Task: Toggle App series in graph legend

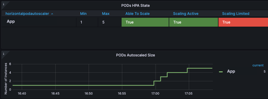Action: pos(231,71)
